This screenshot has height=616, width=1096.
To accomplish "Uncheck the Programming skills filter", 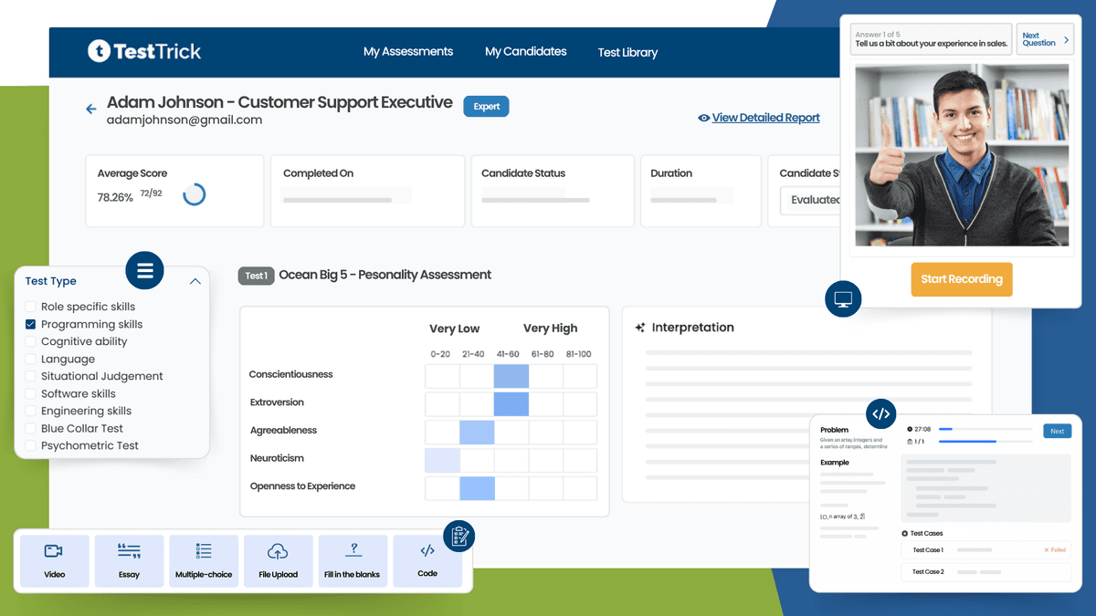I will [x=30, y=324].
